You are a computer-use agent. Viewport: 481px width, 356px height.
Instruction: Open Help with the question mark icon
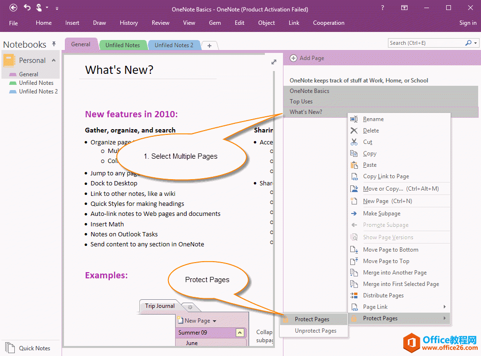point(382,8)
